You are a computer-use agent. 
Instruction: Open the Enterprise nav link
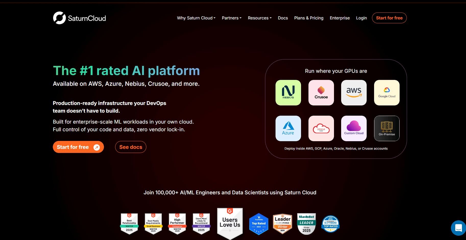340,18
